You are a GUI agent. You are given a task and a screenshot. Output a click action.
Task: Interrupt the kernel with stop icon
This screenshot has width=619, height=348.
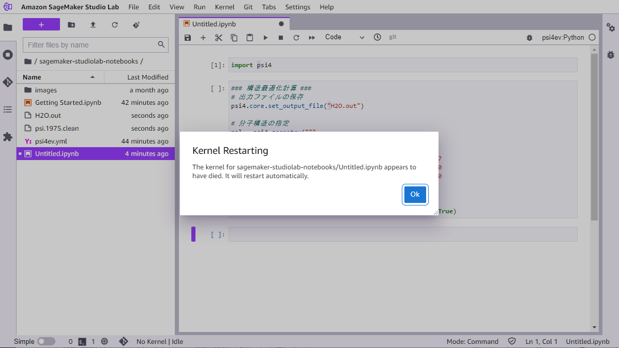281,38
